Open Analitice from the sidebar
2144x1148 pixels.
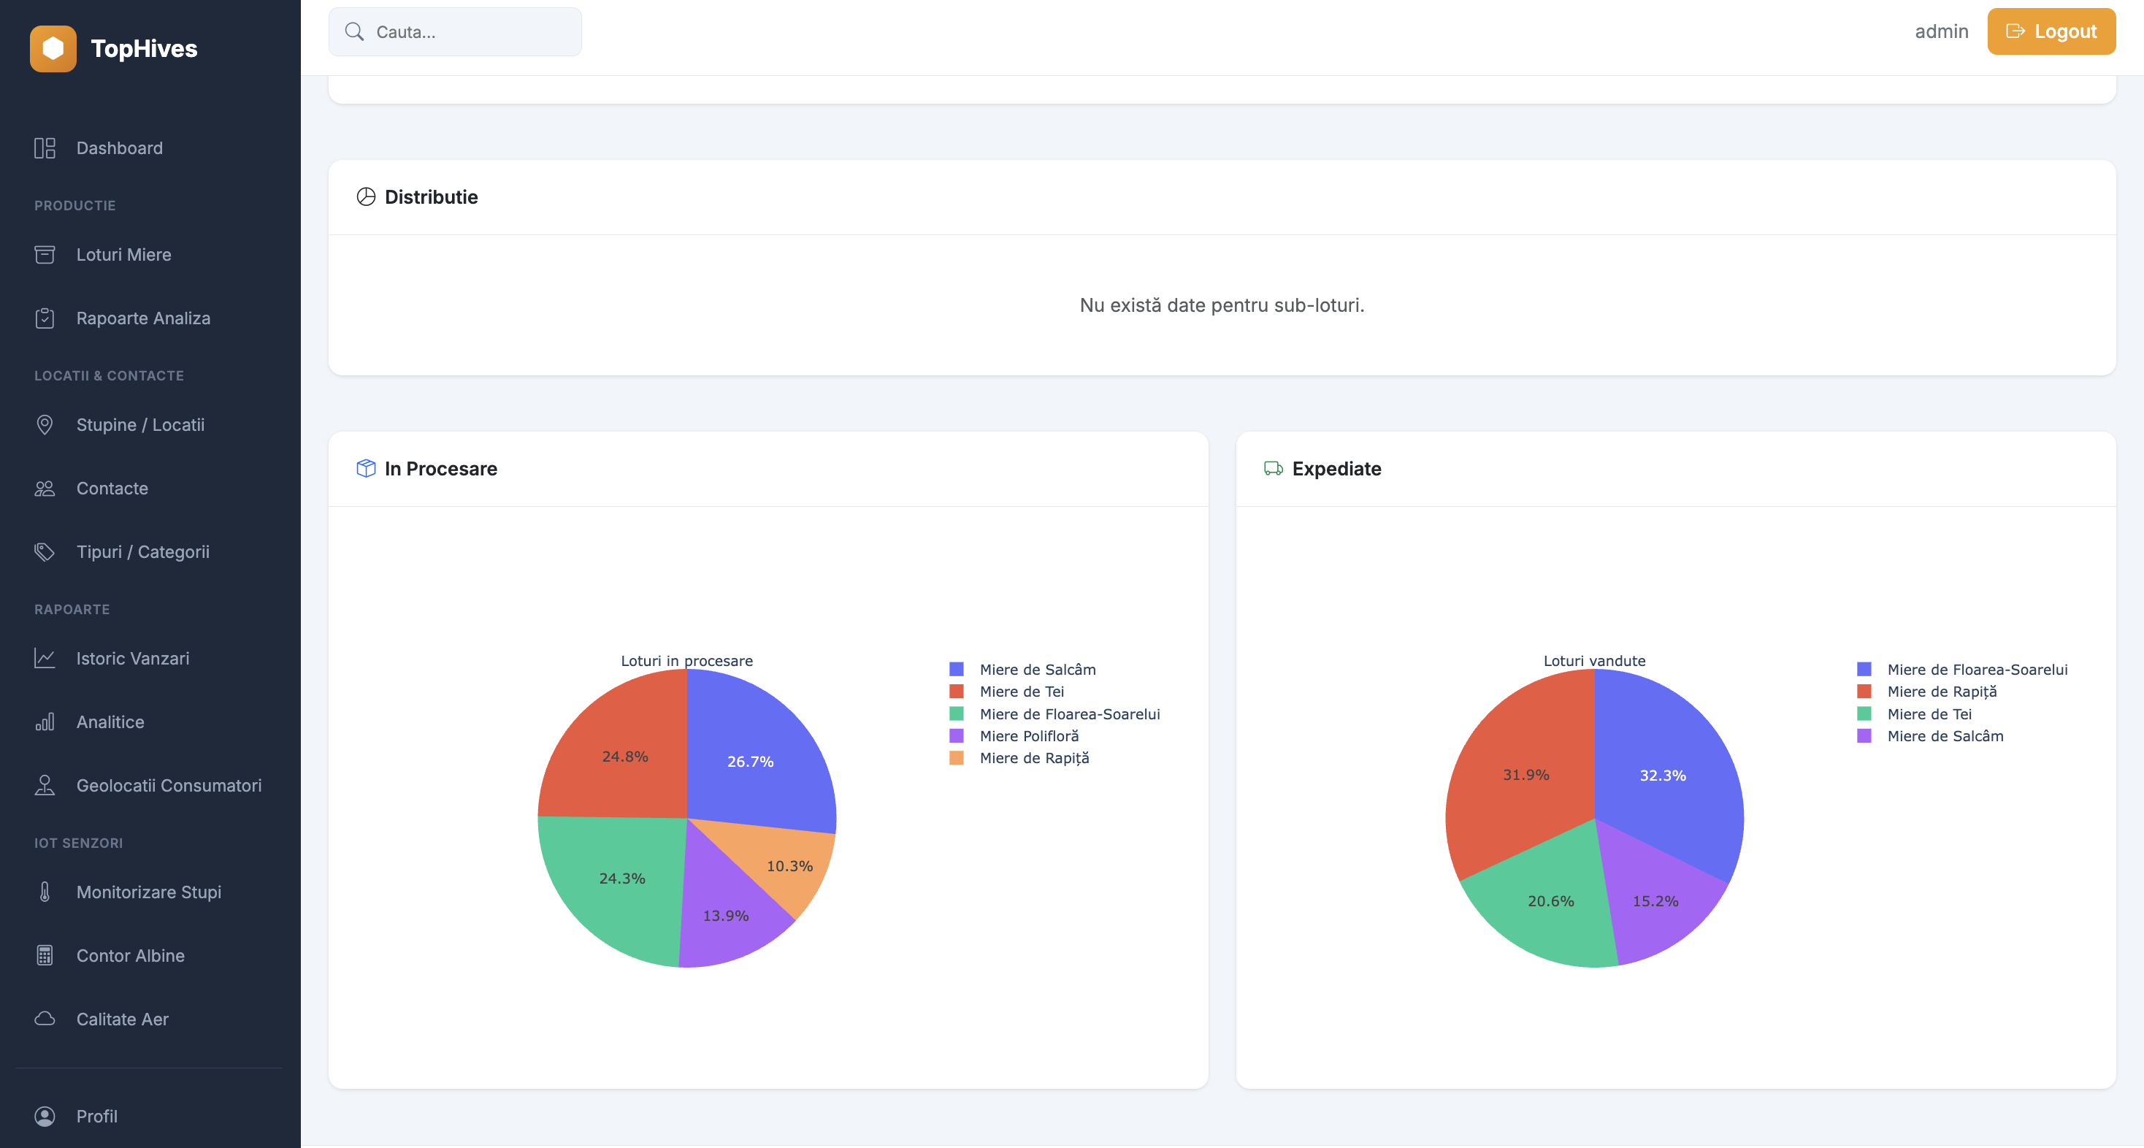(x=110, y=722)
